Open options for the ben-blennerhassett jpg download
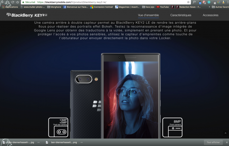 click(38, 142)
